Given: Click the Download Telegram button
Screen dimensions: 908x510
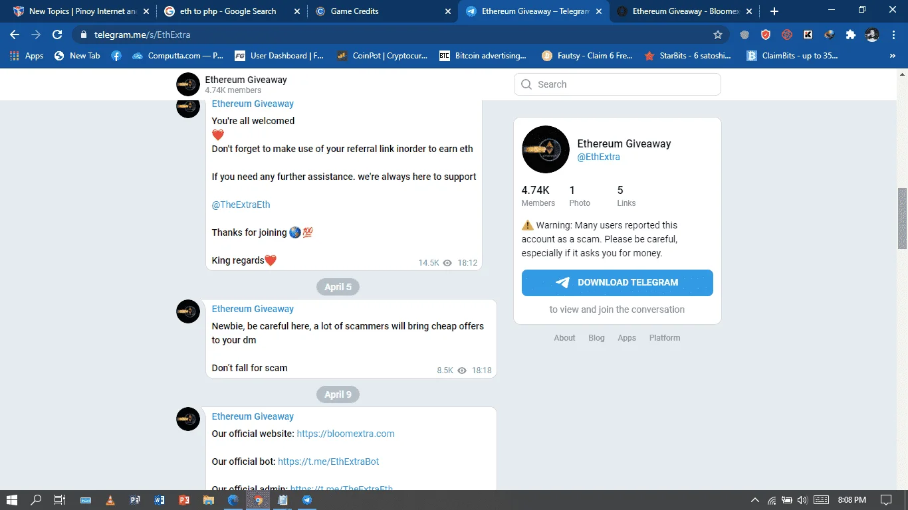Looking at the screenshot, I should 618,282.
